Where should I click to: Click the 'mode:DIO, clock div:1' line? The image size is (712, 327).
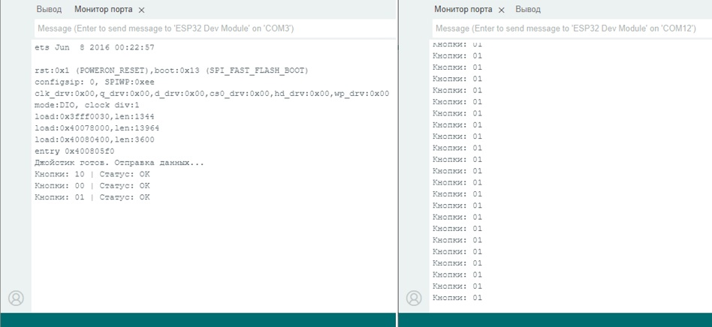tap(87, 105)
